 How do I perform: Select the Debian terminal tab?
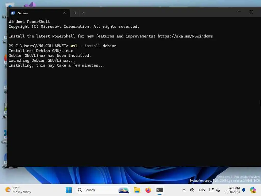click(x=39, y=13)
